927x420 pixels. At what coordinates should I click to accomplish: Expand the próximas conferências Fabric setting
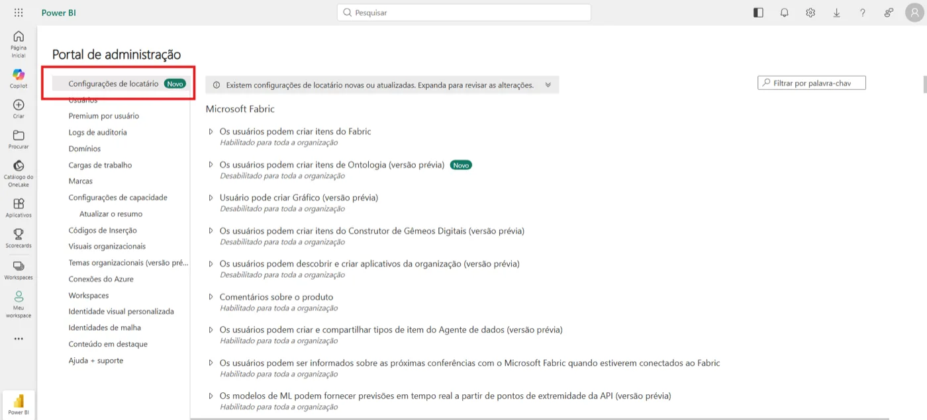[x=211, y=363]
